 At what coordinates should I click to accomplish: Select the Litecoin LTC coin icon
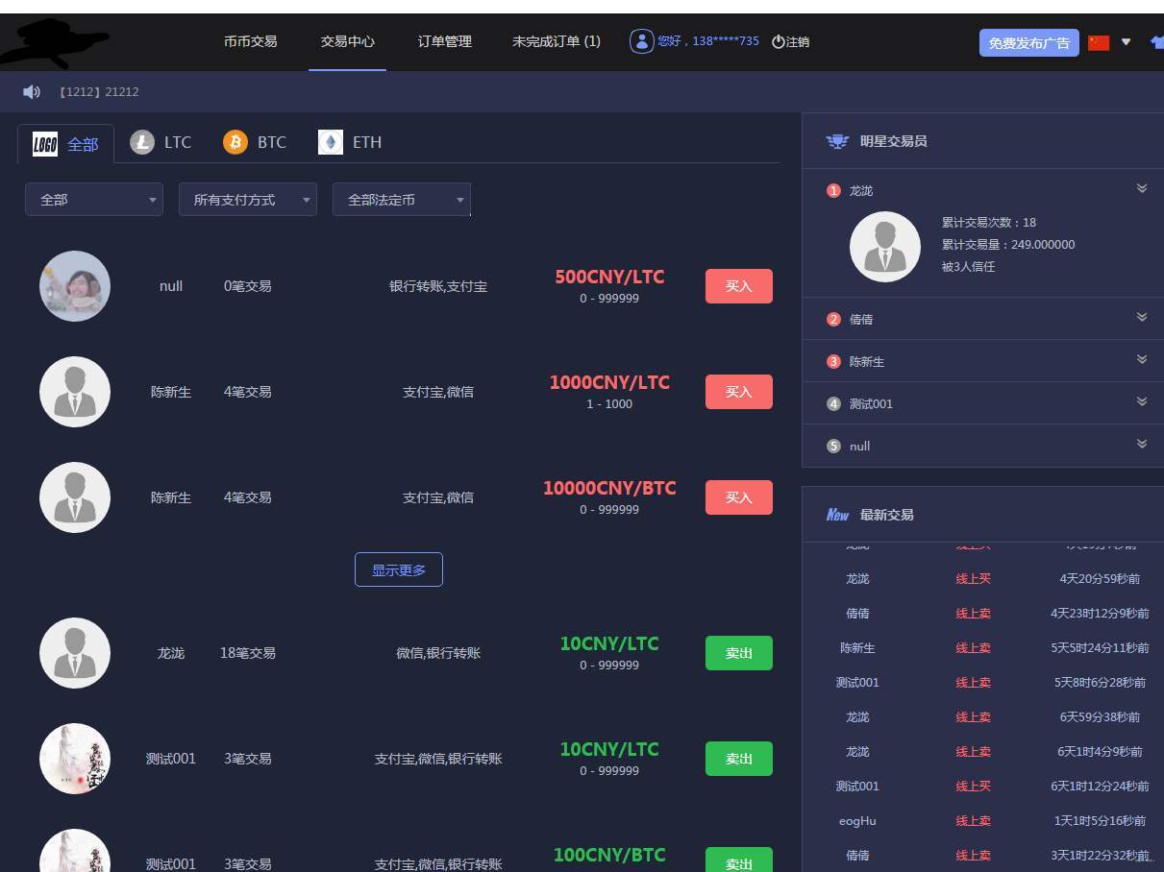click(x=142, y=143)
